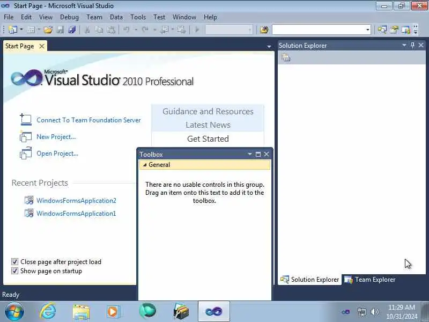Open the Windows Start menu orb
The height and width of the screenshot is (322, 429).
coord(14,312)
